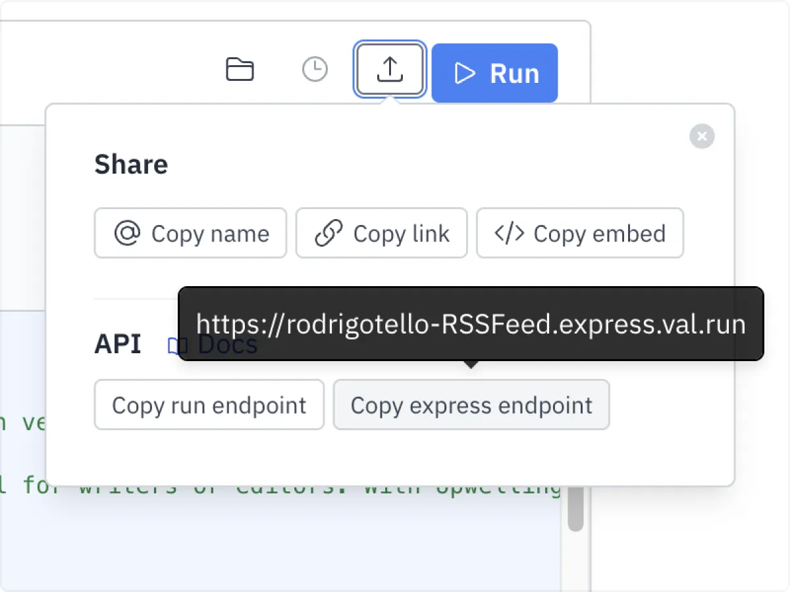This screenshot has height=592, width=790.
Task: Click the "Copy embed" text label
Action: click(599, 234)
